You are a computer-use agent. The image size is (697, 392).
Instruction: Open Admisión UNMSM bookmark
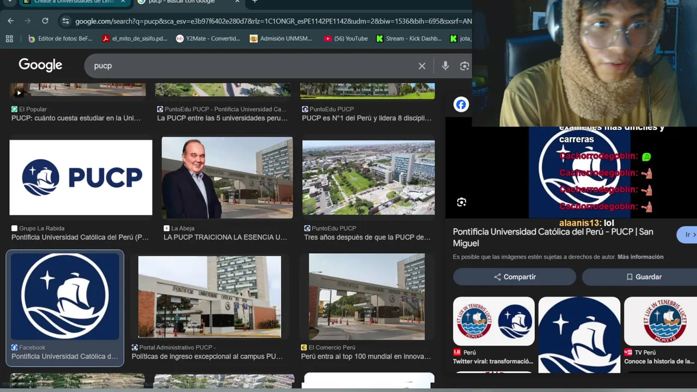[x=281, y=39]
